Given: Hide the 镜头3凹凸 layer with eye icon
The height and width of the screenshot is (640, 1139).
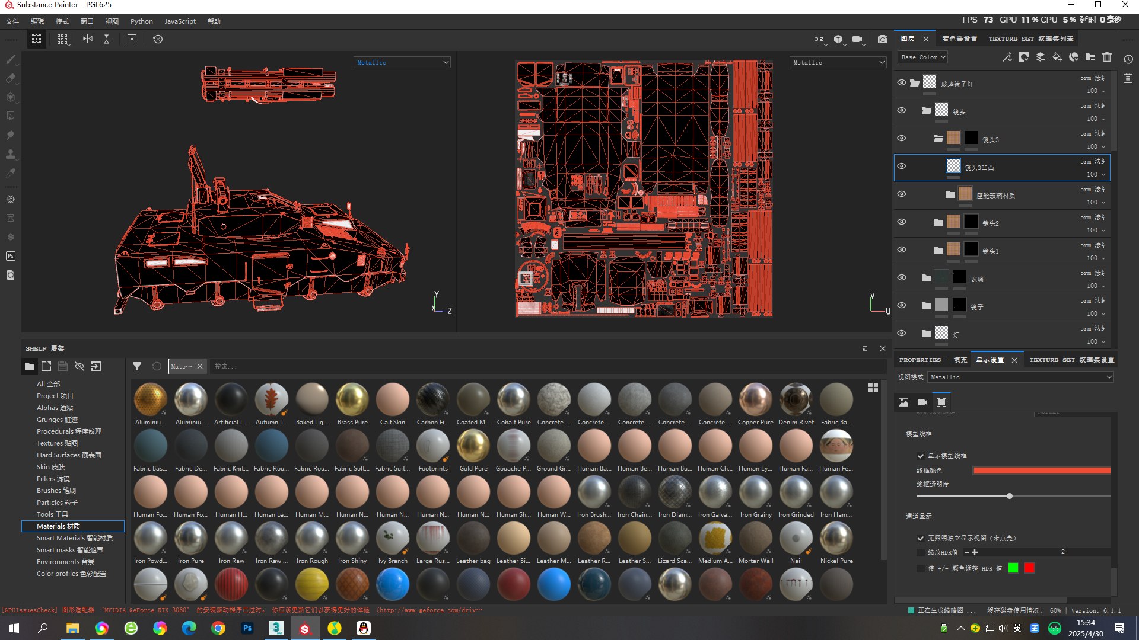Looking at the screenshot, I should [x=902, y=167].
